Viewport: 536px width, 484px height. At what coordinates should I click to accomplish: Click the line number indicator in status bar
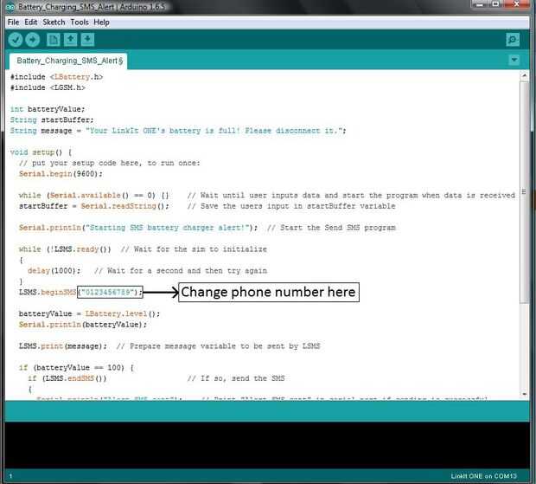(x=10, y=476)
